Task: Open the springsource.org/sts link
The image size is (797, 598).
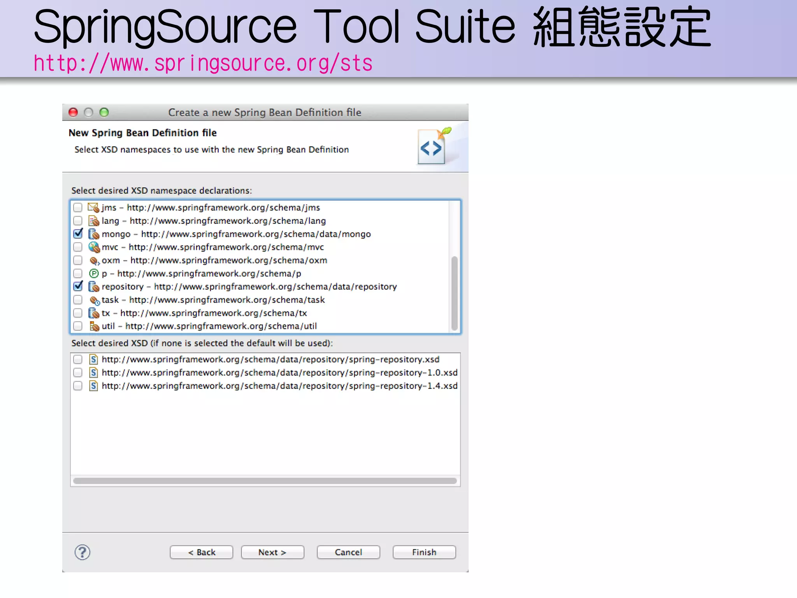Action: click(203, 63)
